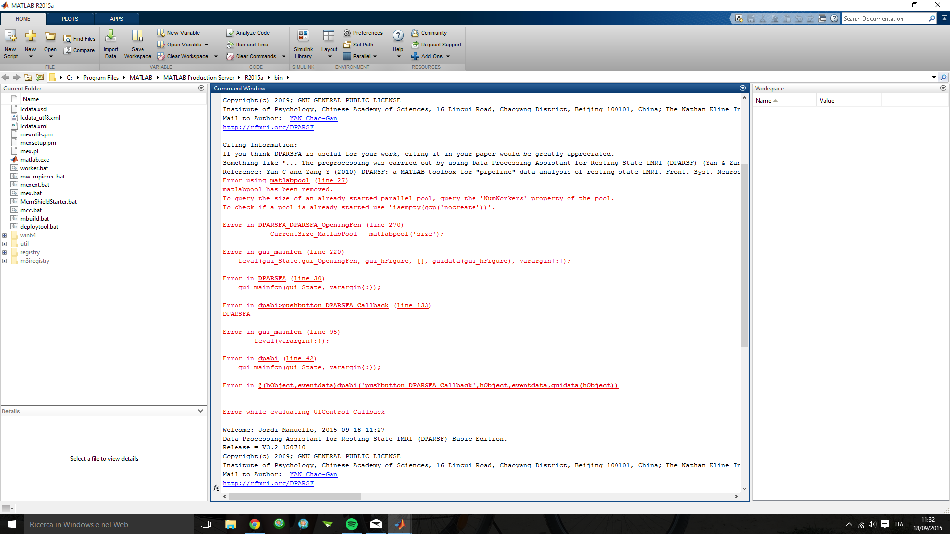Select deploytool.bat in Current Folder

[39, 227]
